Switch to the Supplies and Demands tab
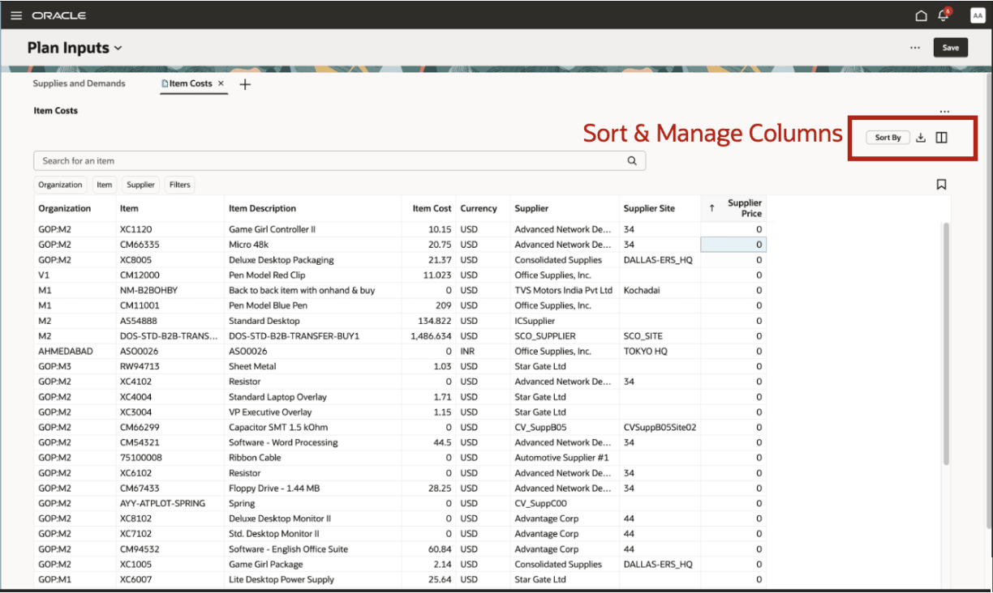993x593 pixels. pos(80,83)
